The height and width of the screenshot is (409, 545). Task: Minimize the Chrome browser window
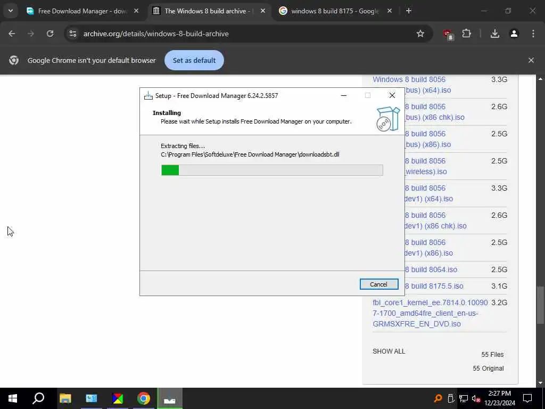[x=484, y=11]
